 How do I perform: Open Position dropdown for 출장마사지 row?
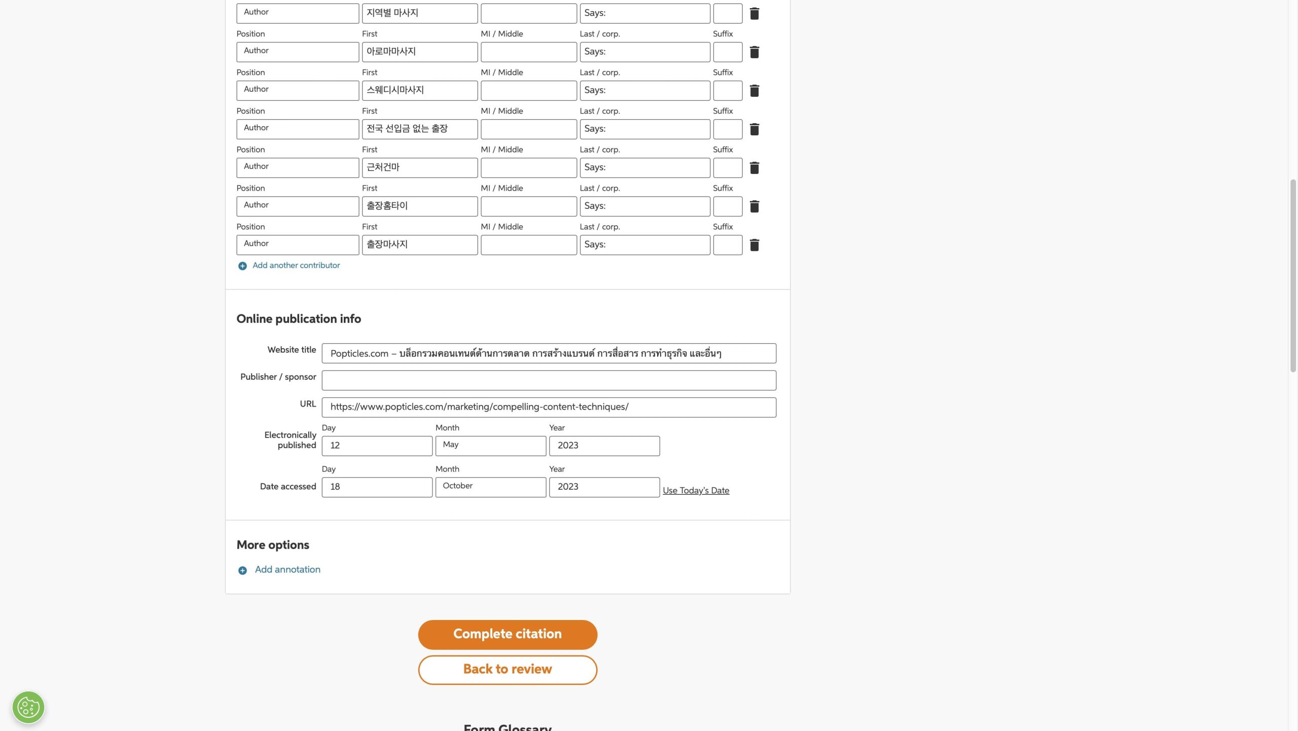coord(298,244)
